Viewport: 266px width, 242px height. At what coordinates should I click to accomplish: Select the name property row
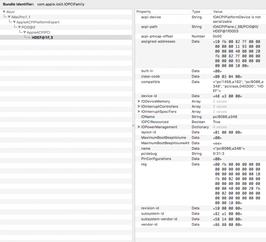201,148
